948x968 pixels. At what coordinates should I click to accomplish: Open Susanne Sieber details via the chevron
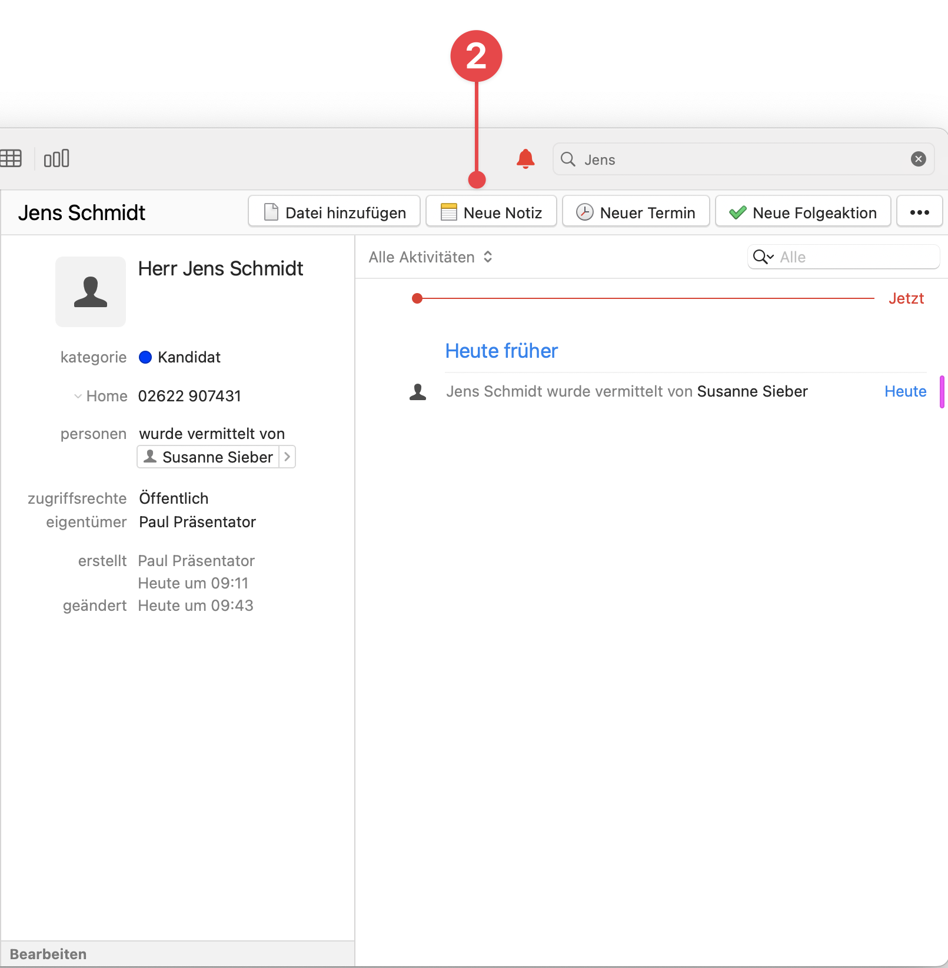[287, 457]
